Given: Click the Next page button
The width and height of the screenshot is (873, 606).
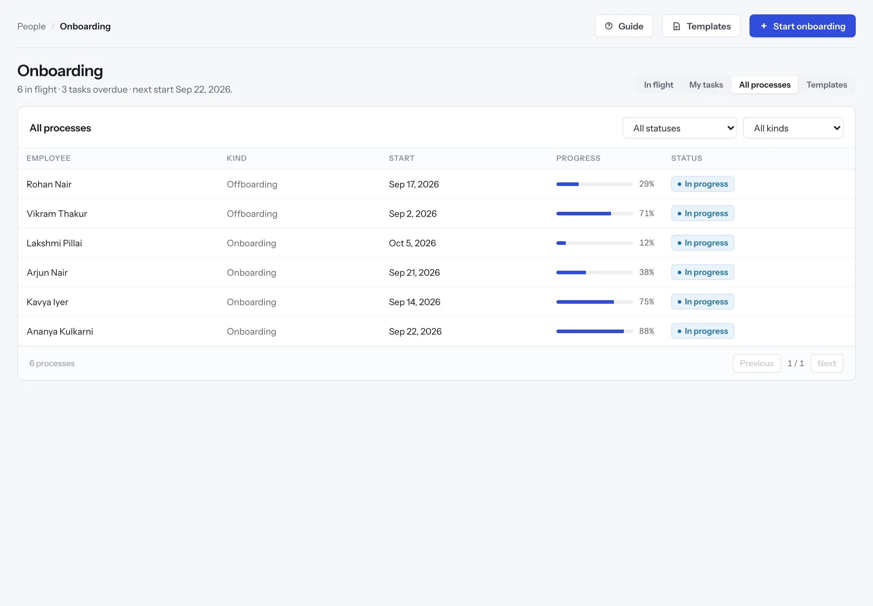Looking at the screenshot, I should (x=827, y=363).
